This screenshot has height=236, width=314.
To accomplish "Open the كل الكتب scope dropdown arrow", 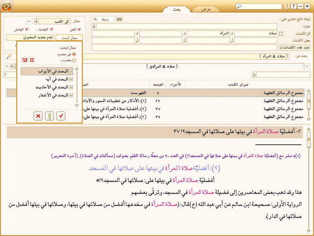I will point(36,21).
